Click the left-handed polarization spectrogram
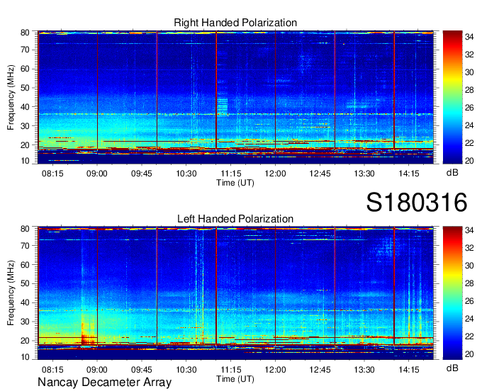 (235, 293)
